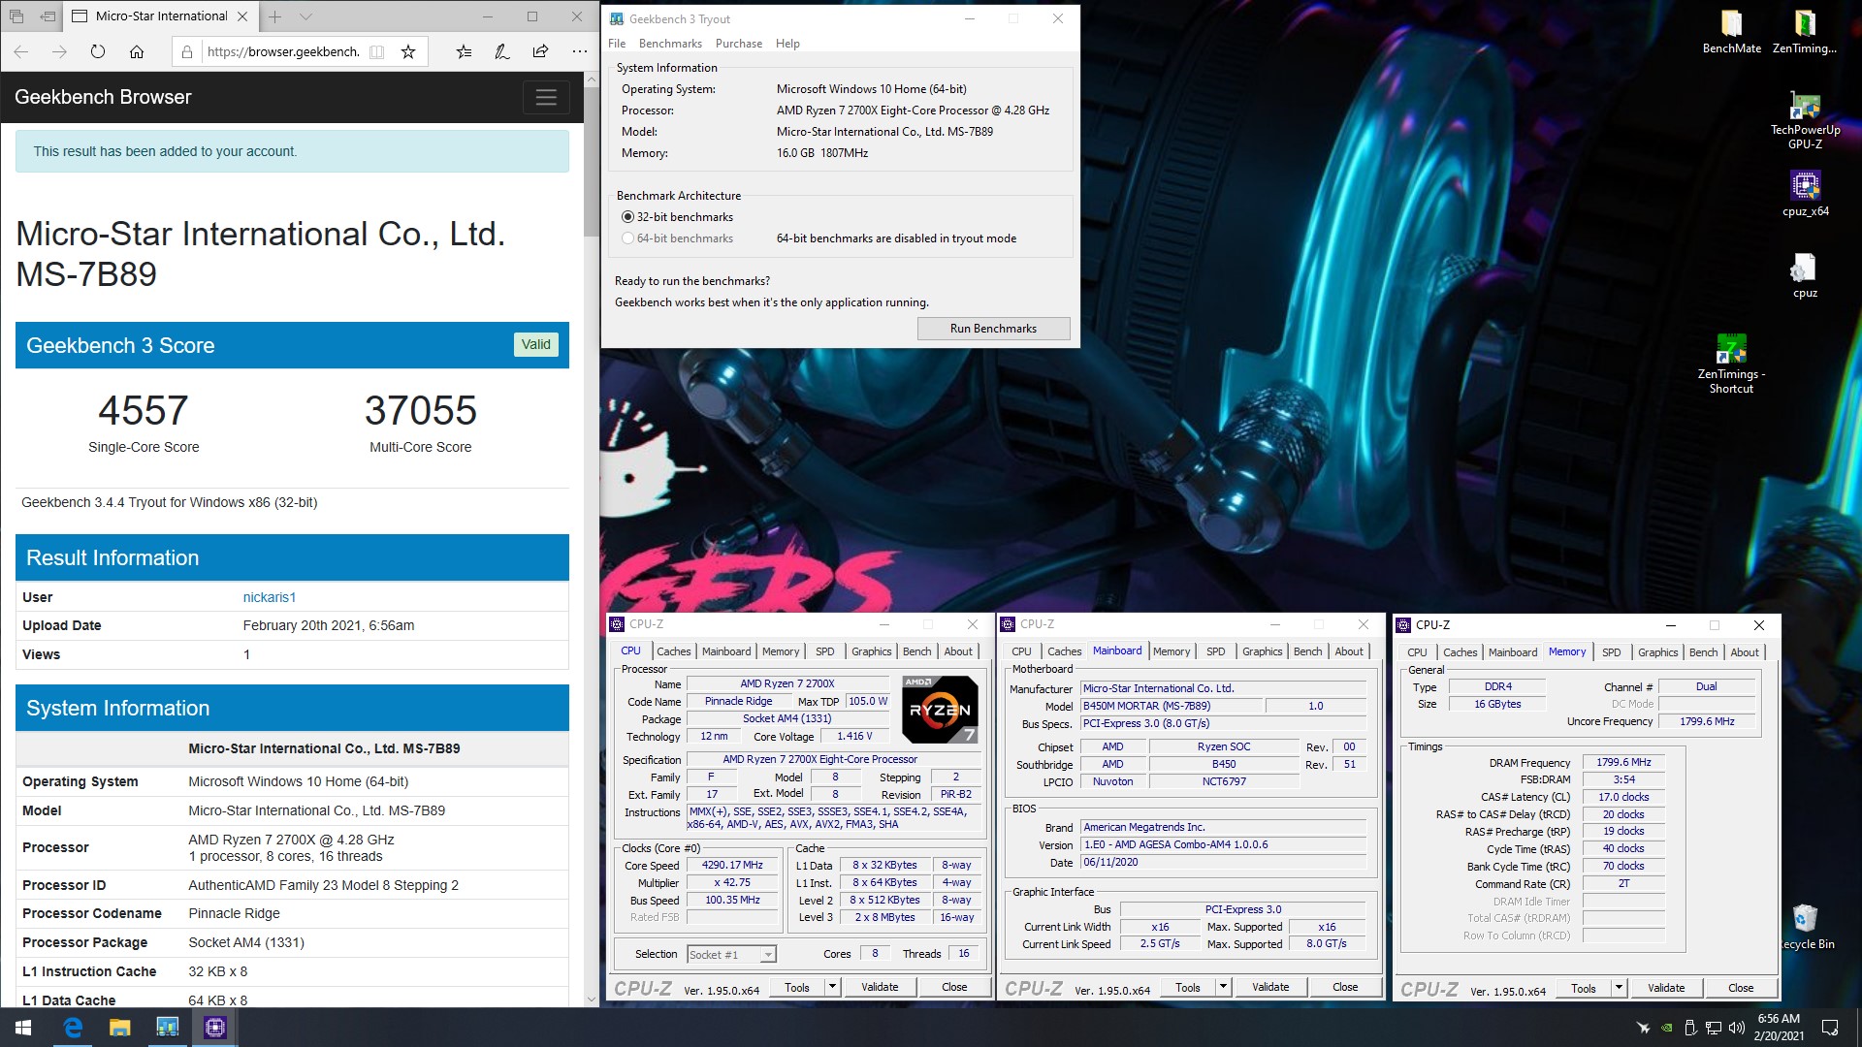Switch to Edge in the taskbar
This screenshot has width=1862, height=1047.
pyautogui.click(x=73, y=1028)
